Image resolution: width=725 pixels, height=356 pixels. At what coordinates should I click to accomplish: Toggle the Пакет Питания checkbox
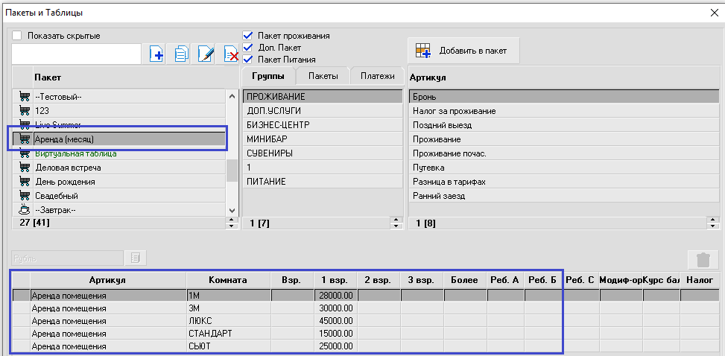pos(248,59)
